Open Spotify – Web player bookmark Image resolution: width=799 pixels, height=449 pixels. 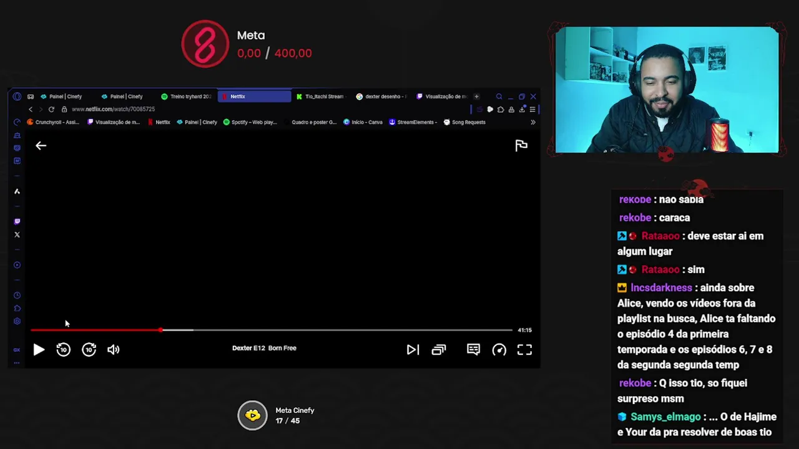coord(250,122)
